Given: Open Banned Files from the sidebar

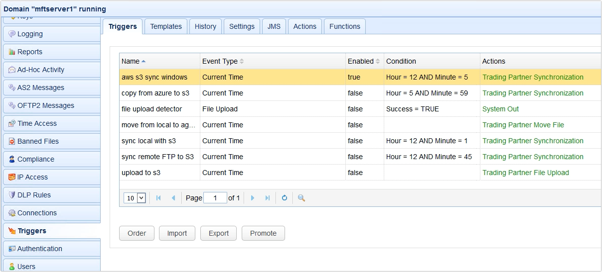Looking at the screenshot, I should click(38, 141).
